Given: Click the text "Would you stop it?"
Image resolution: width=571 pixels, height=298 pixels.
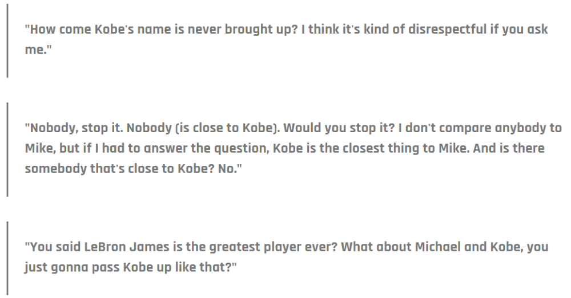Looking at the screenshot, I should (x=339, y=128).
